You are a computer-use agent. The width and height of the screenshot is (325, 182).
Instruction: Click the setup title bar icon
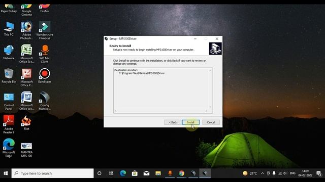pyautogui.click(x=106, y=38)
